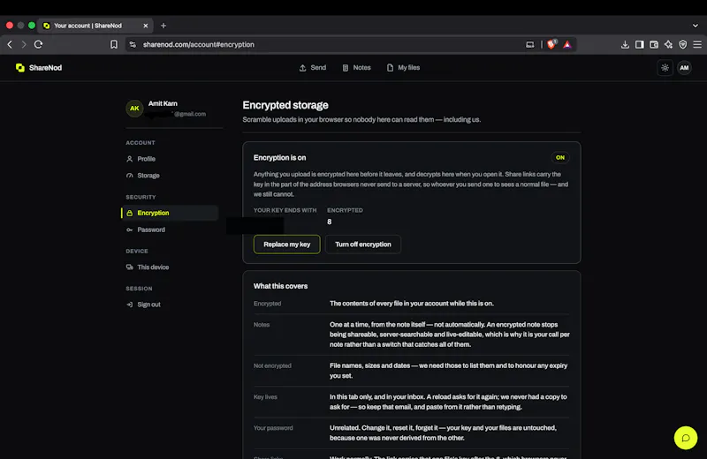The width and height of the screenshot is (707, 459).
Task: Click the Amit Karn name text
Action: (x=163, y=103)
